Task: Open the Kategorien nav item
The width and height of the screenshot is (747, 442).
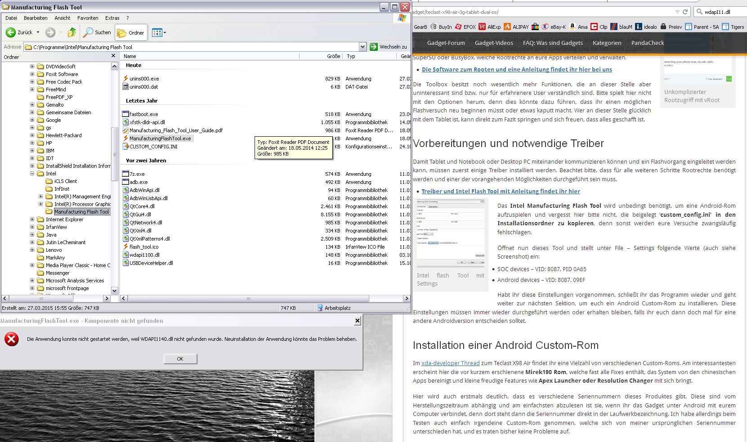Action: click(607, 43)
